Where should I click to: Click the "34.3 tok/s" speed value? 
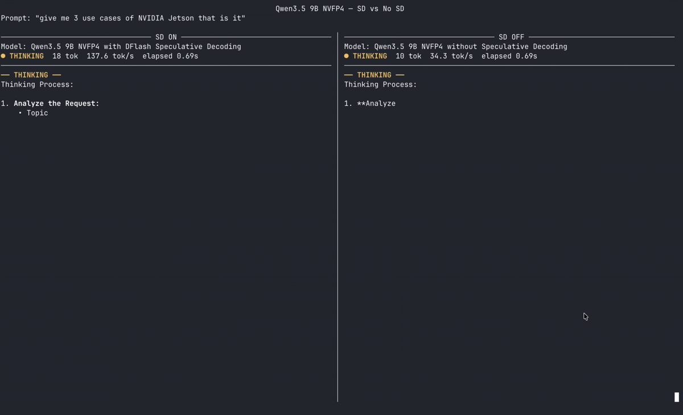pos(451,56)
